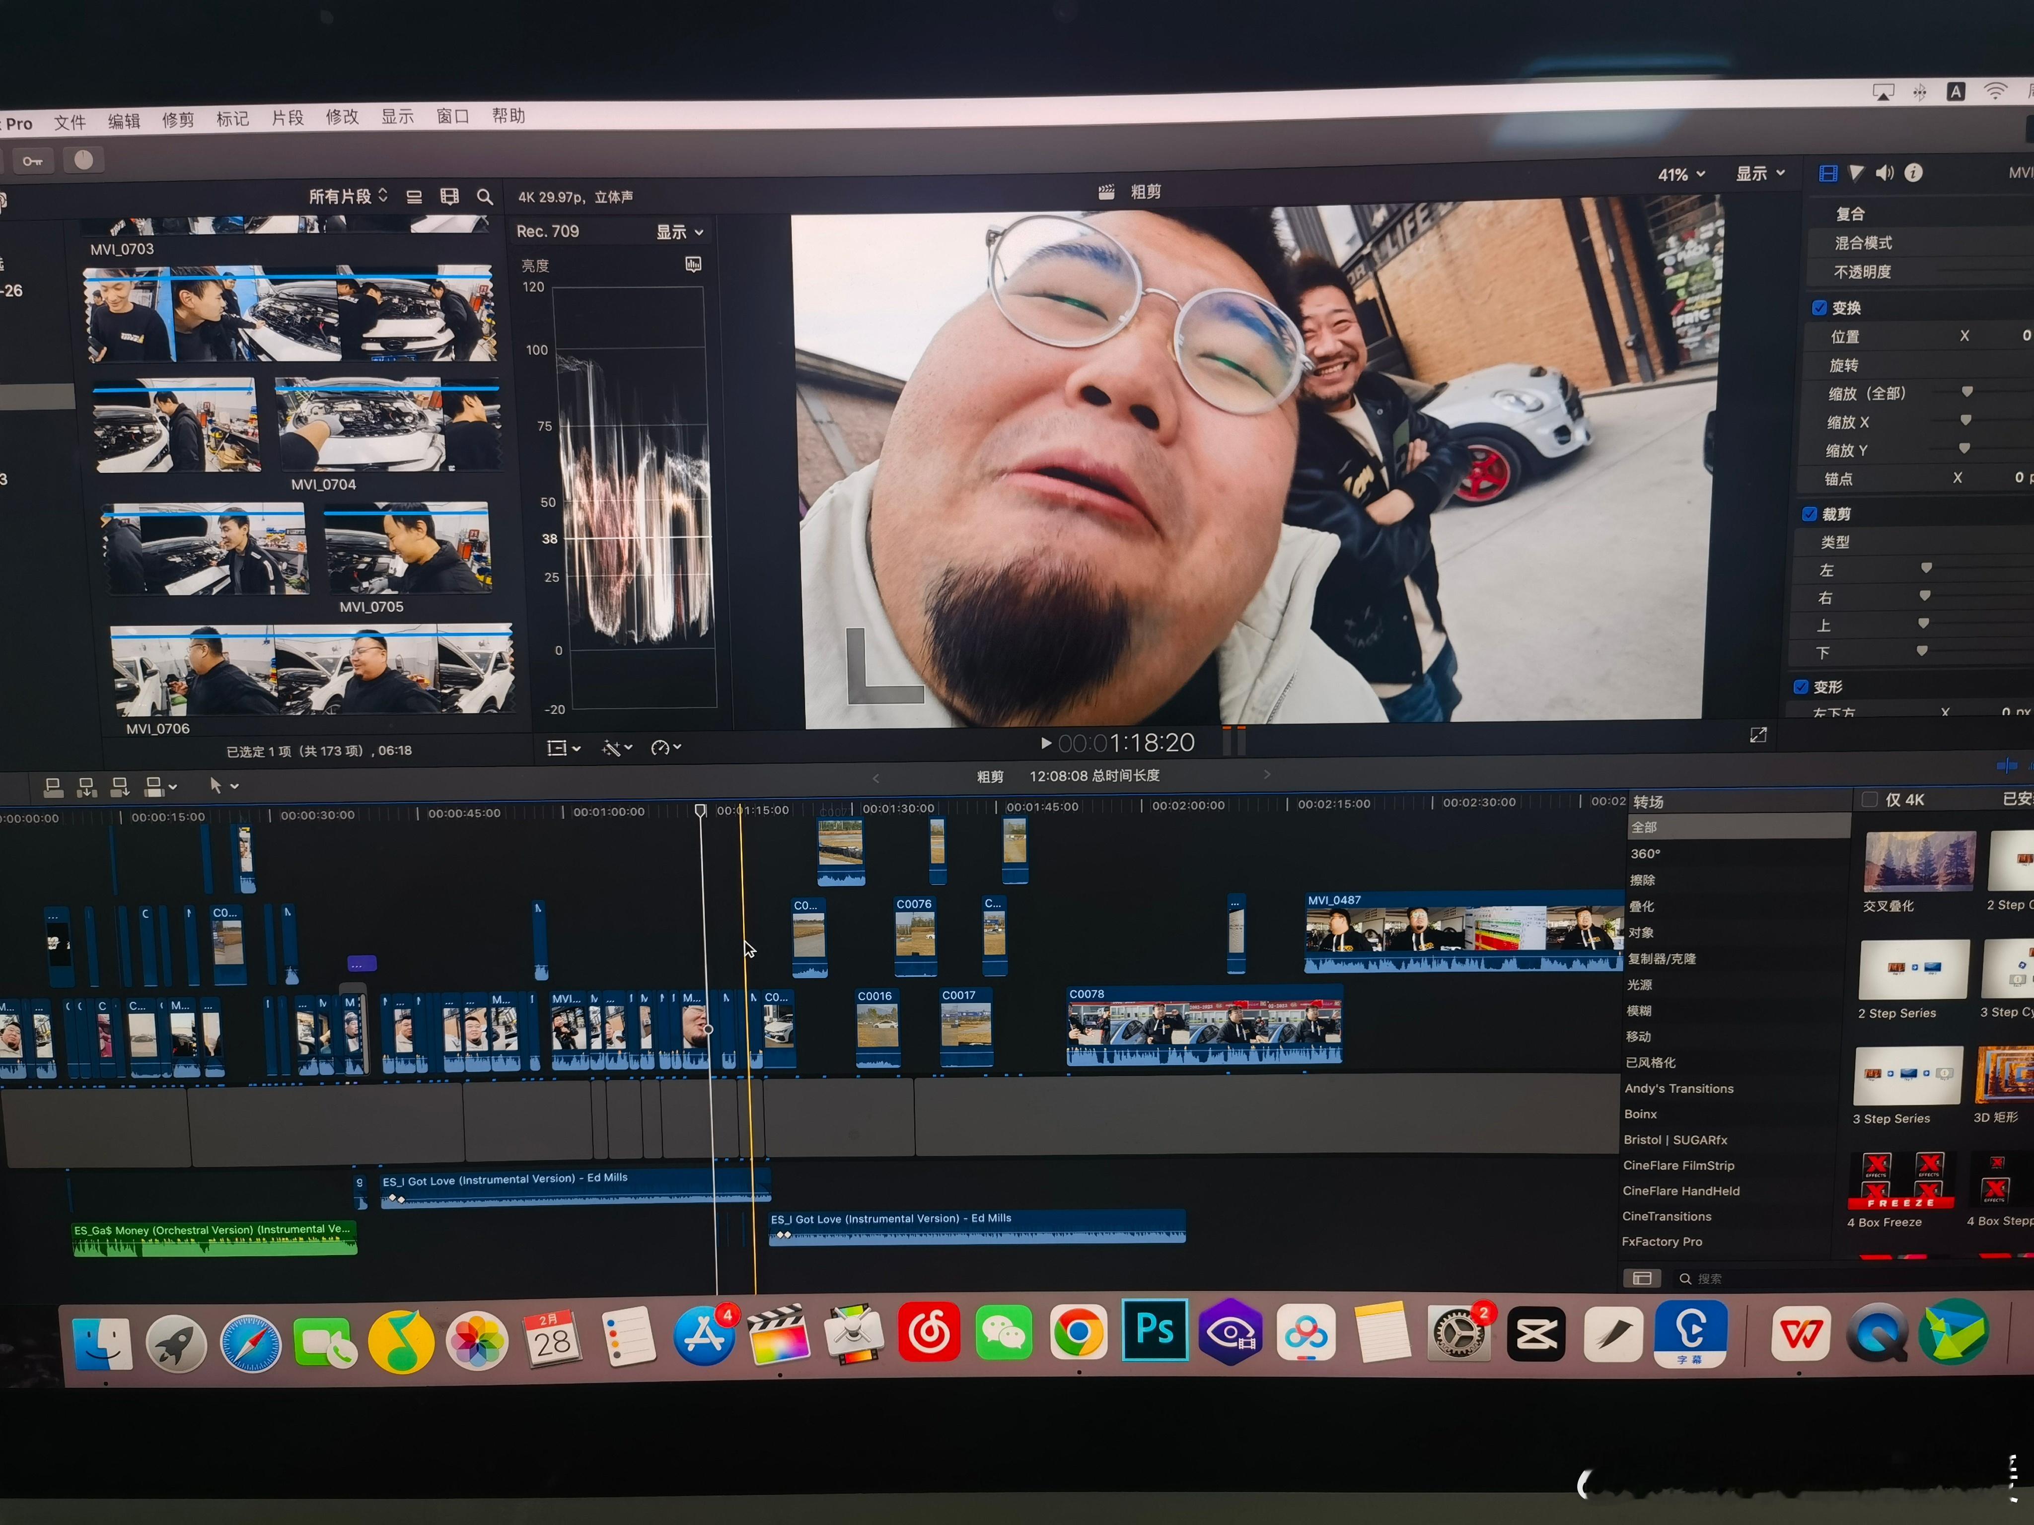Open the 所有片段 clip filter dropdown
Image resolution: width=2034 pixels, height=1525 pixels.
point(349,196)
